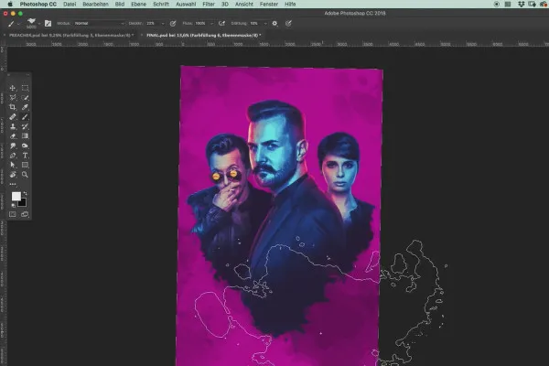Open Edit Toolbar three-dots button
549x366 pixels.
coord(13,184)
